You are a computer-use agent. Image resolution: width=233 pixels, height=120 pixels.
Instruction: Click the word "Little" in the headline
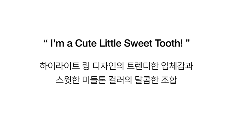point(106,44)
